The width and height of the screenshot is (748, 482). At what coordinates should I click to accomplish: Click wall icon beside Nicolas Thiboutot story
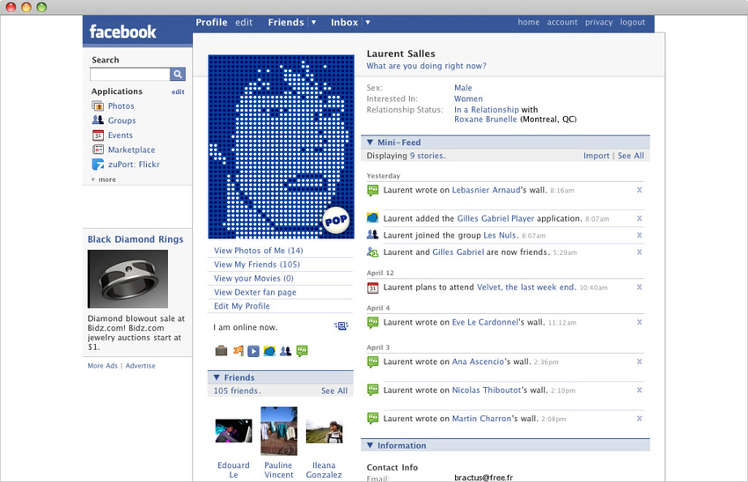click(372, 390)
